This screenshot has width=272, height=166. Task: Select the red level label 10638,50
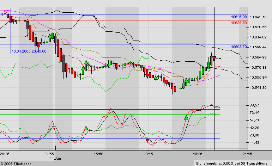[x=239, y=23]
